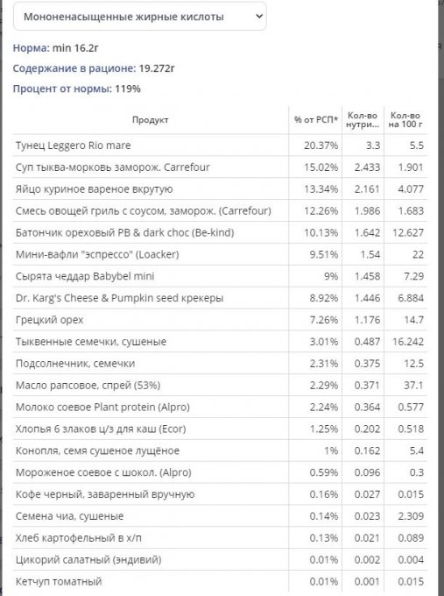Click the Dr. Karg's Cheese & Pumpkin seed row
The image size is (444, 596).
220,298
